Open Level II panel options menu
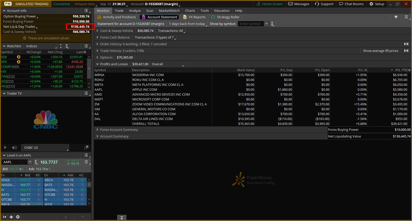The image size is (412, 221). (x=86, y=156)
